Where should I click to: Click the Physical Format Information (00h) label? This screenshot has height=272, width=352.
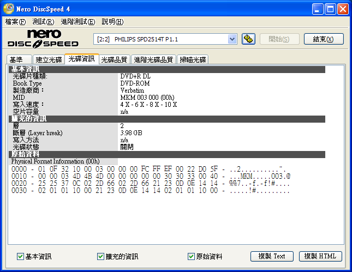[55, 161]
